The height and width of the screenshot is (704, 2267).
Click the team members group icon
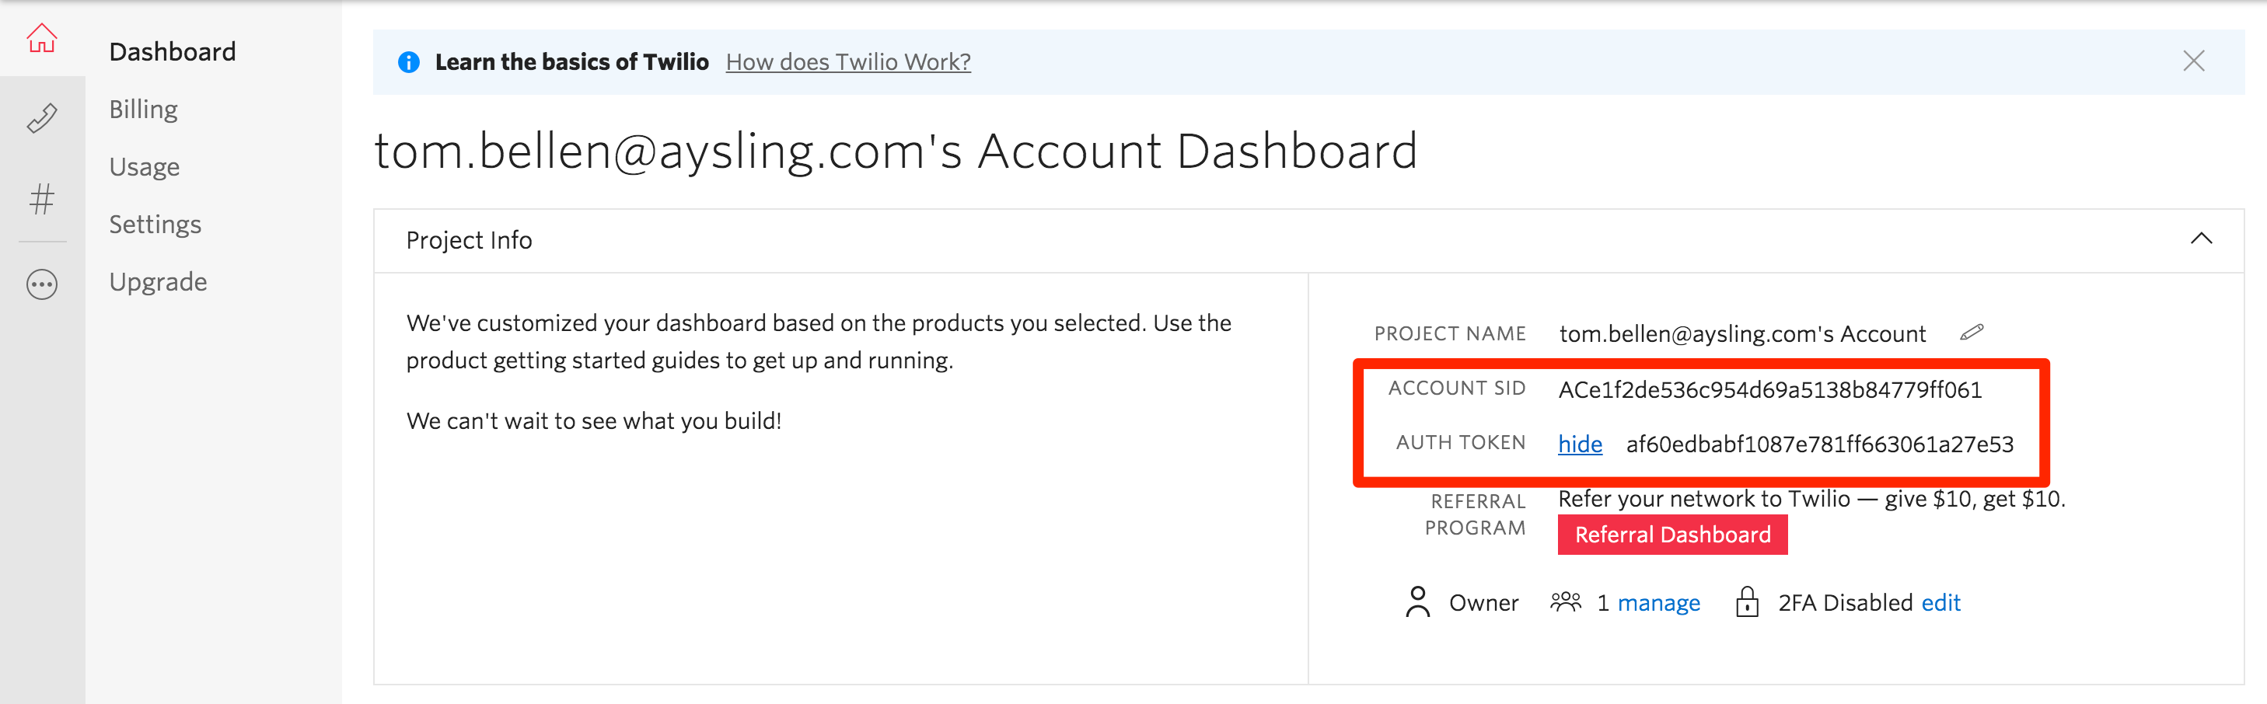coord(1565,602)
